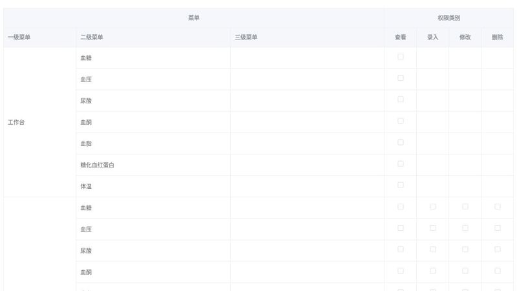Screen dimensions: 517x291
Task: Tick the 查看 checkbox for 体温
Action: [401, 185]
